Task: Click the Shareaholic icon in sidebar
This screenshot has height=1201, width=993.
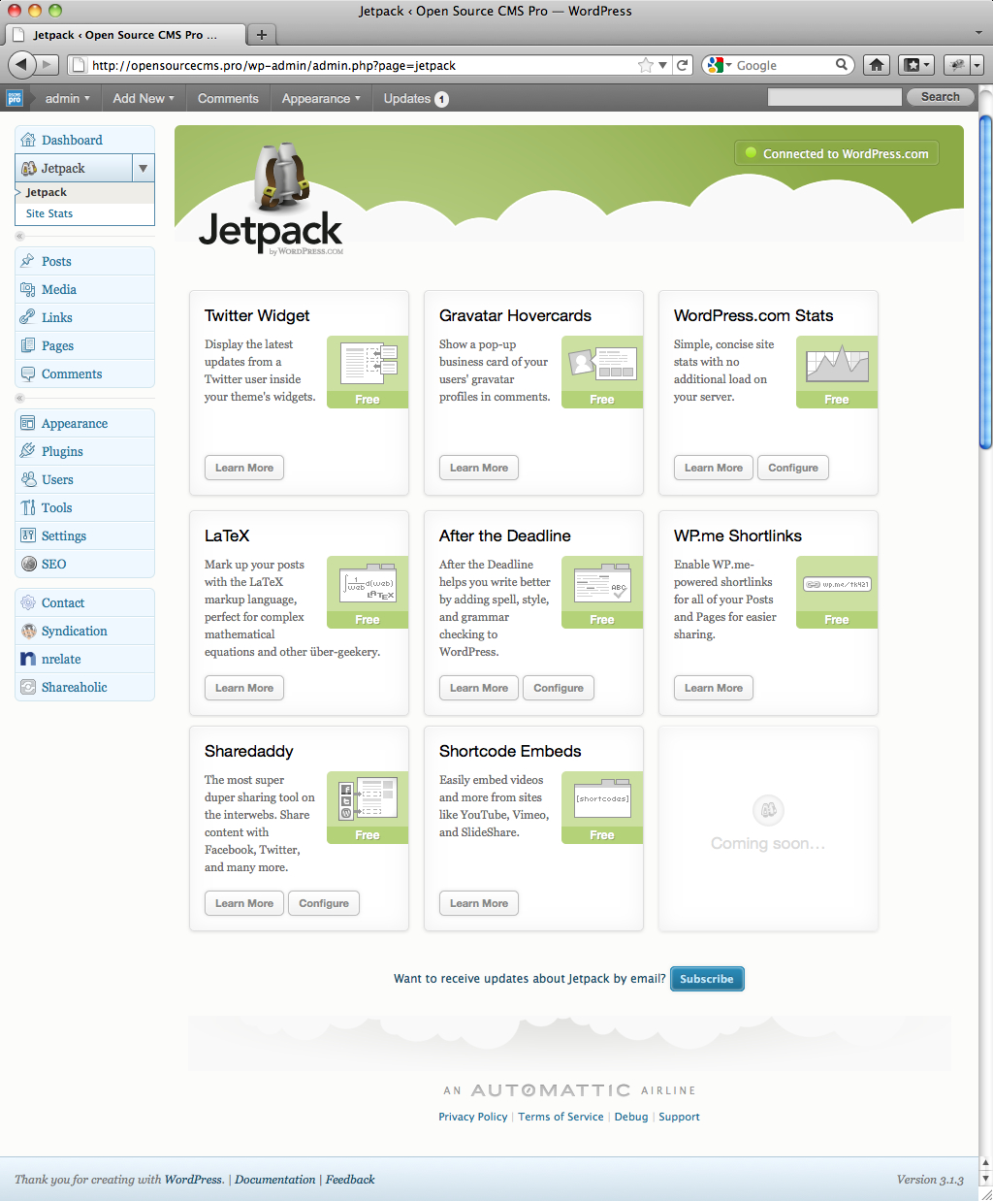Action: pyautogui.click(x=28, y=687)
